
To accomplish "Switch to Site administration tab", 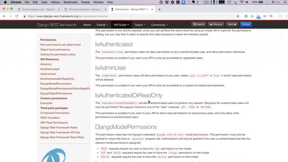I will 85,9.
